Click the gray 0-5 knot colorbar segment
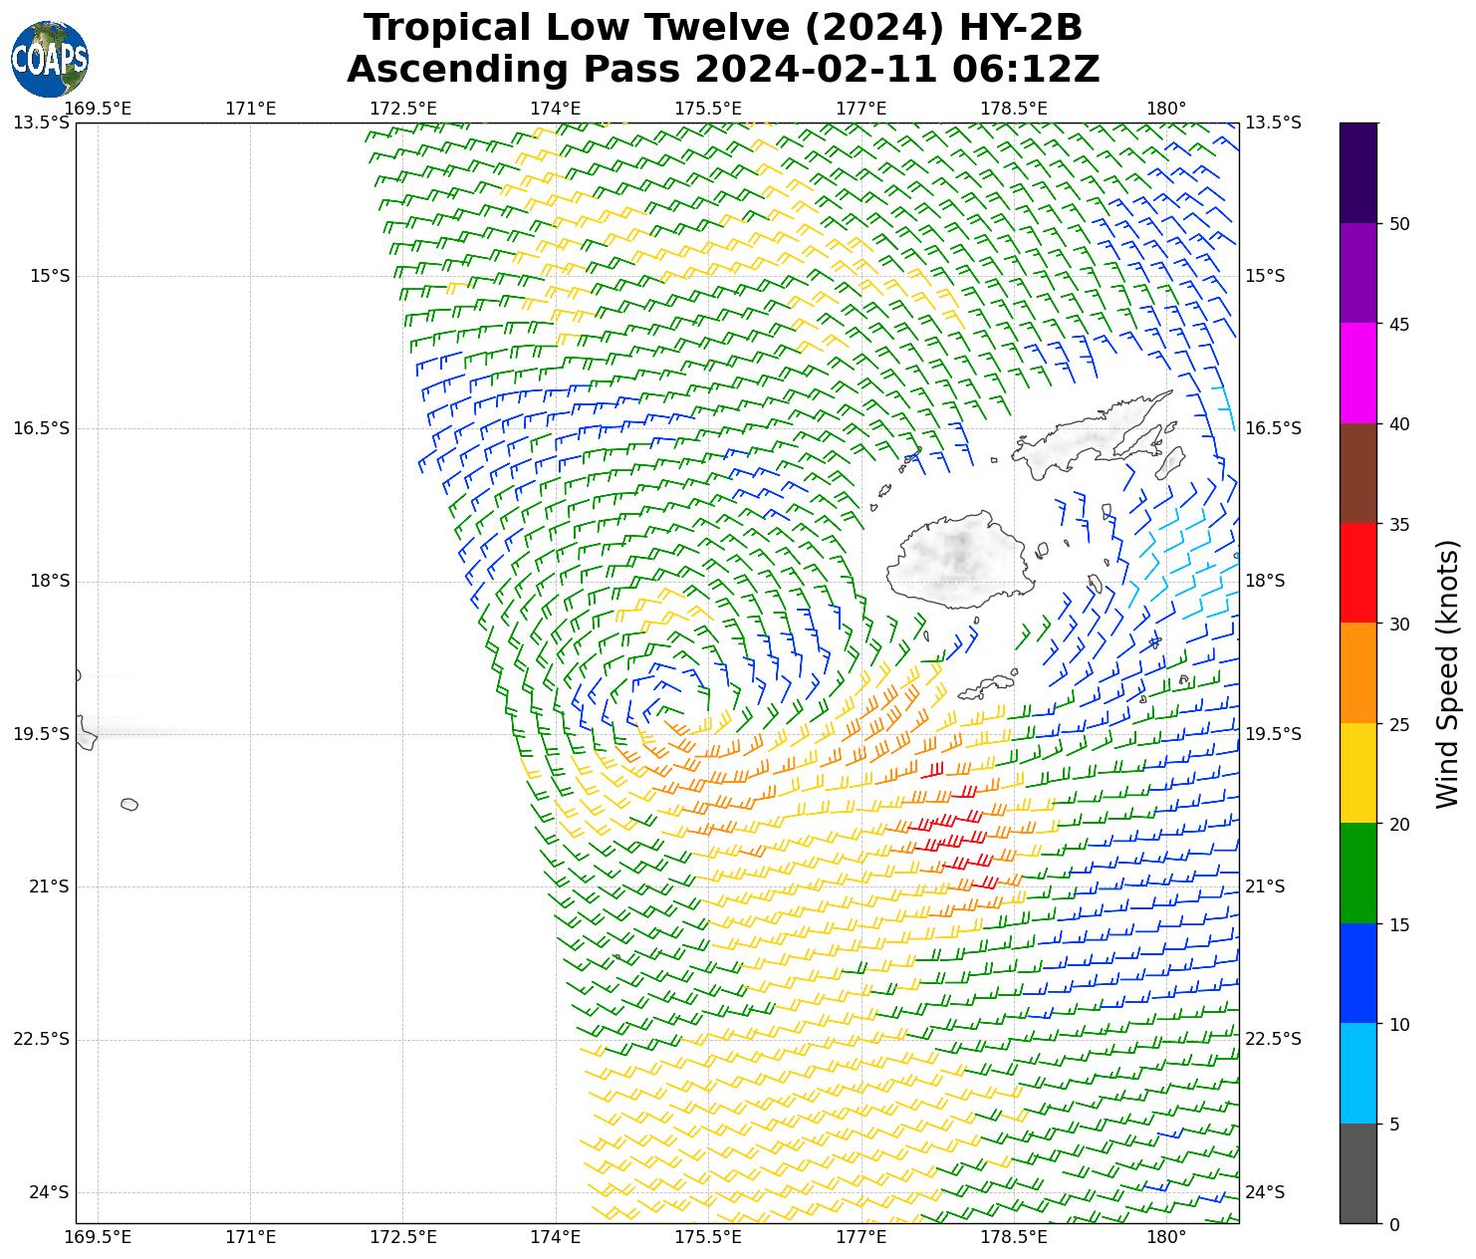The height and width of the screenshot is (1259, 1476). 1358,1173
